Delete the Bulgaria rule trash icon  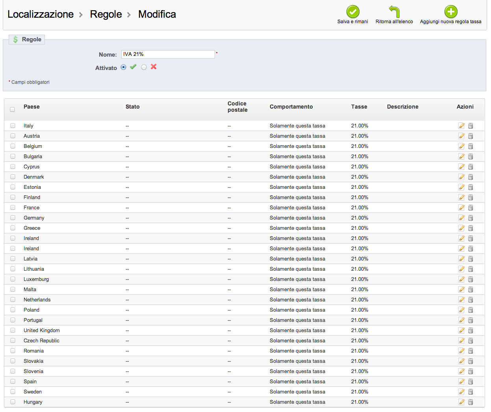pos(471,157)
